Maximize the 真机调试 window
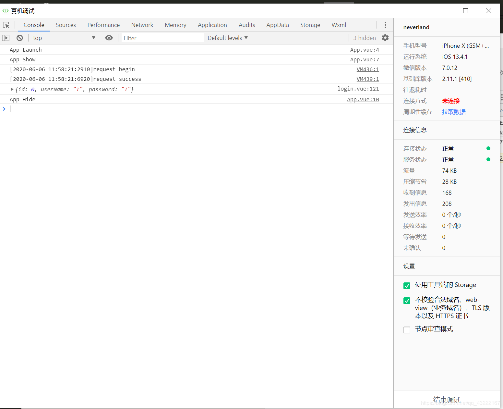The width and height of the screenshot is (503, 409). (x=465, y=11)
